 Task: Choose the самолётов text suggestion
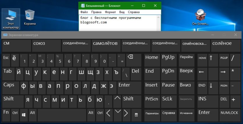106,46
